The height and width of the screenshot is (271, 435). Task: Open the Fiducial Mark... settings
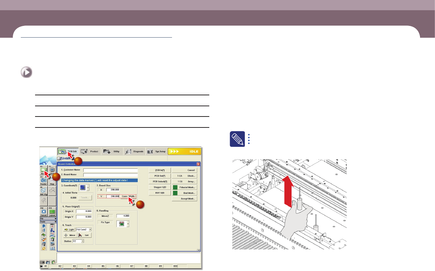[184, 187]
